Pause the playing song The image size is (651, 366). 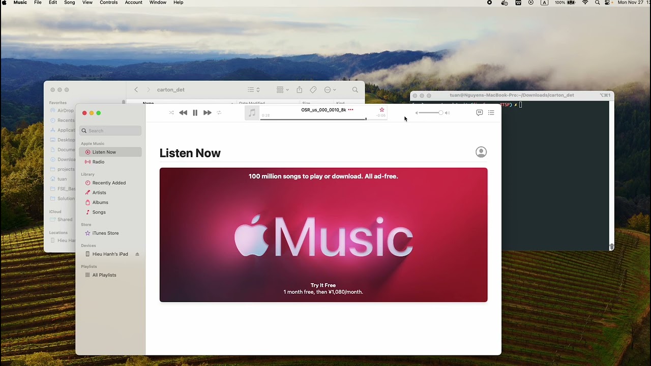195,113
